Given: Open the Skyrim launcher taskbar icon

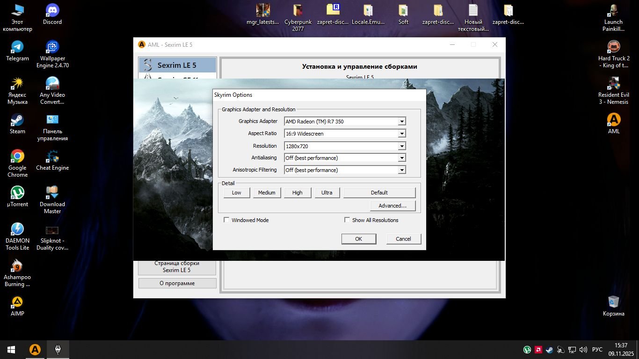Looking at the screenshot, I should 58,350.
